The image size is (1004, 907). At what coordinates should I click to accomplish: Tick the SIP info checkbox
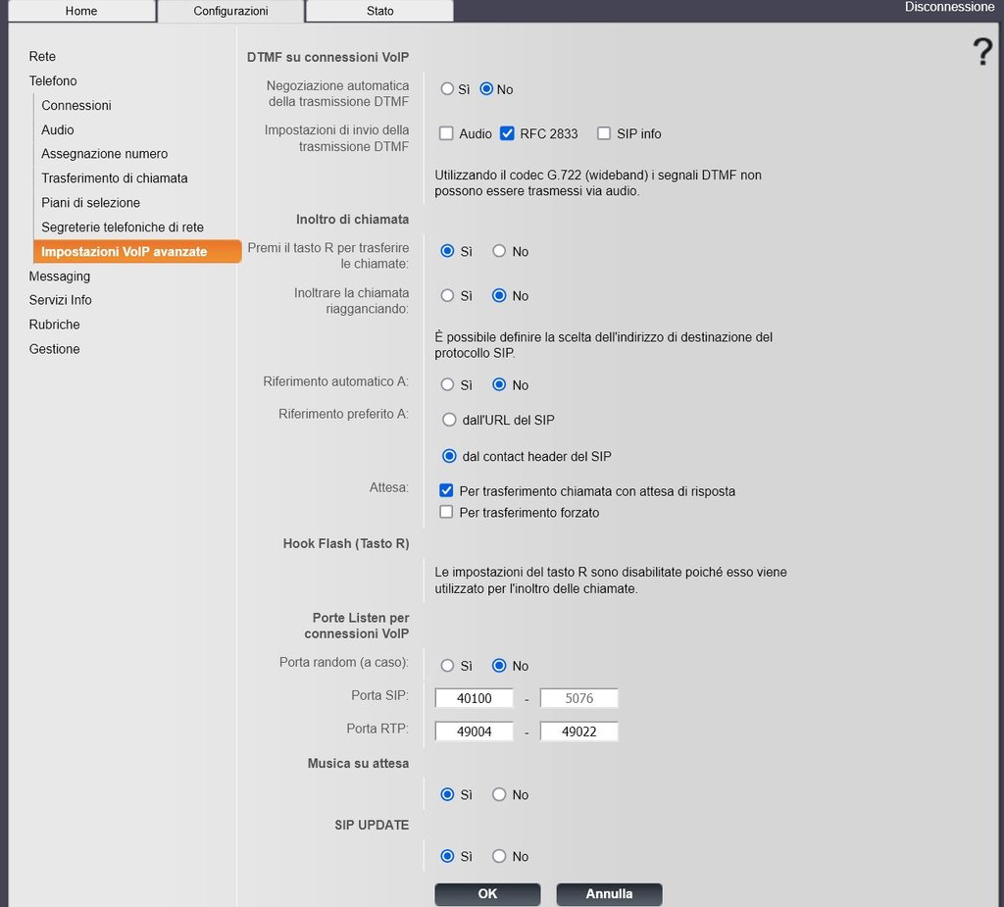pyautogui.click(x=604, y=133)
